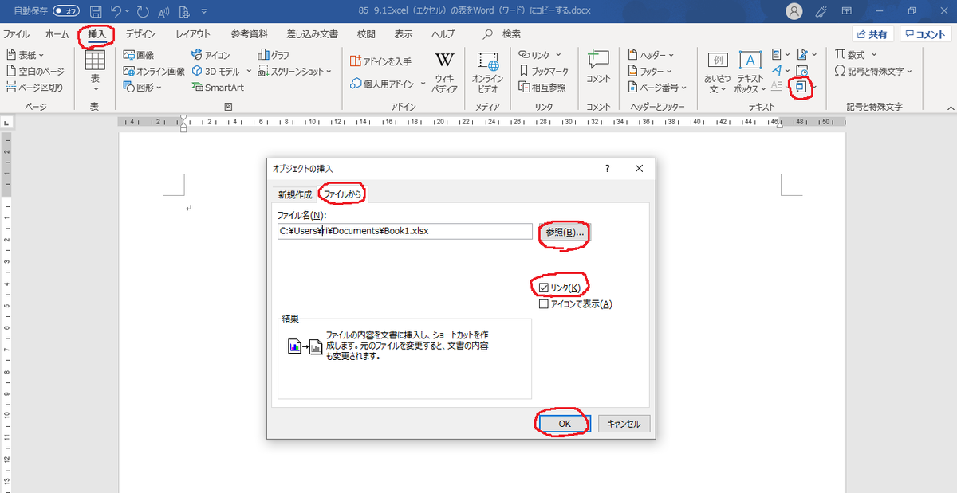This screenshot has width=957, height=493.
Task: Click オンライン画像 (online pictures)
Action: pyautogui.click(x=154, y=71)
